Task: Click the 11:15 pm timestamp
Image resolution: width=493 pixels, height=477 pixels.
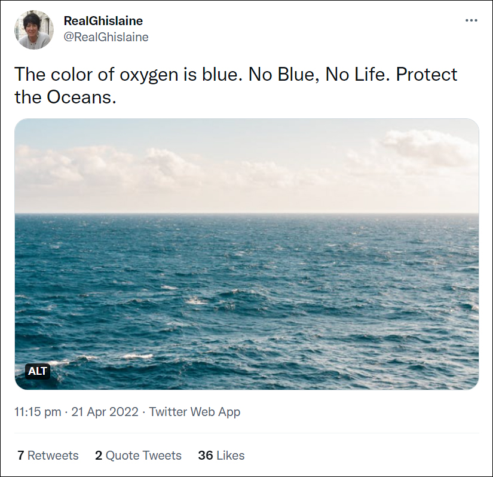Action: pyautogui.click(x=38, y=412)
